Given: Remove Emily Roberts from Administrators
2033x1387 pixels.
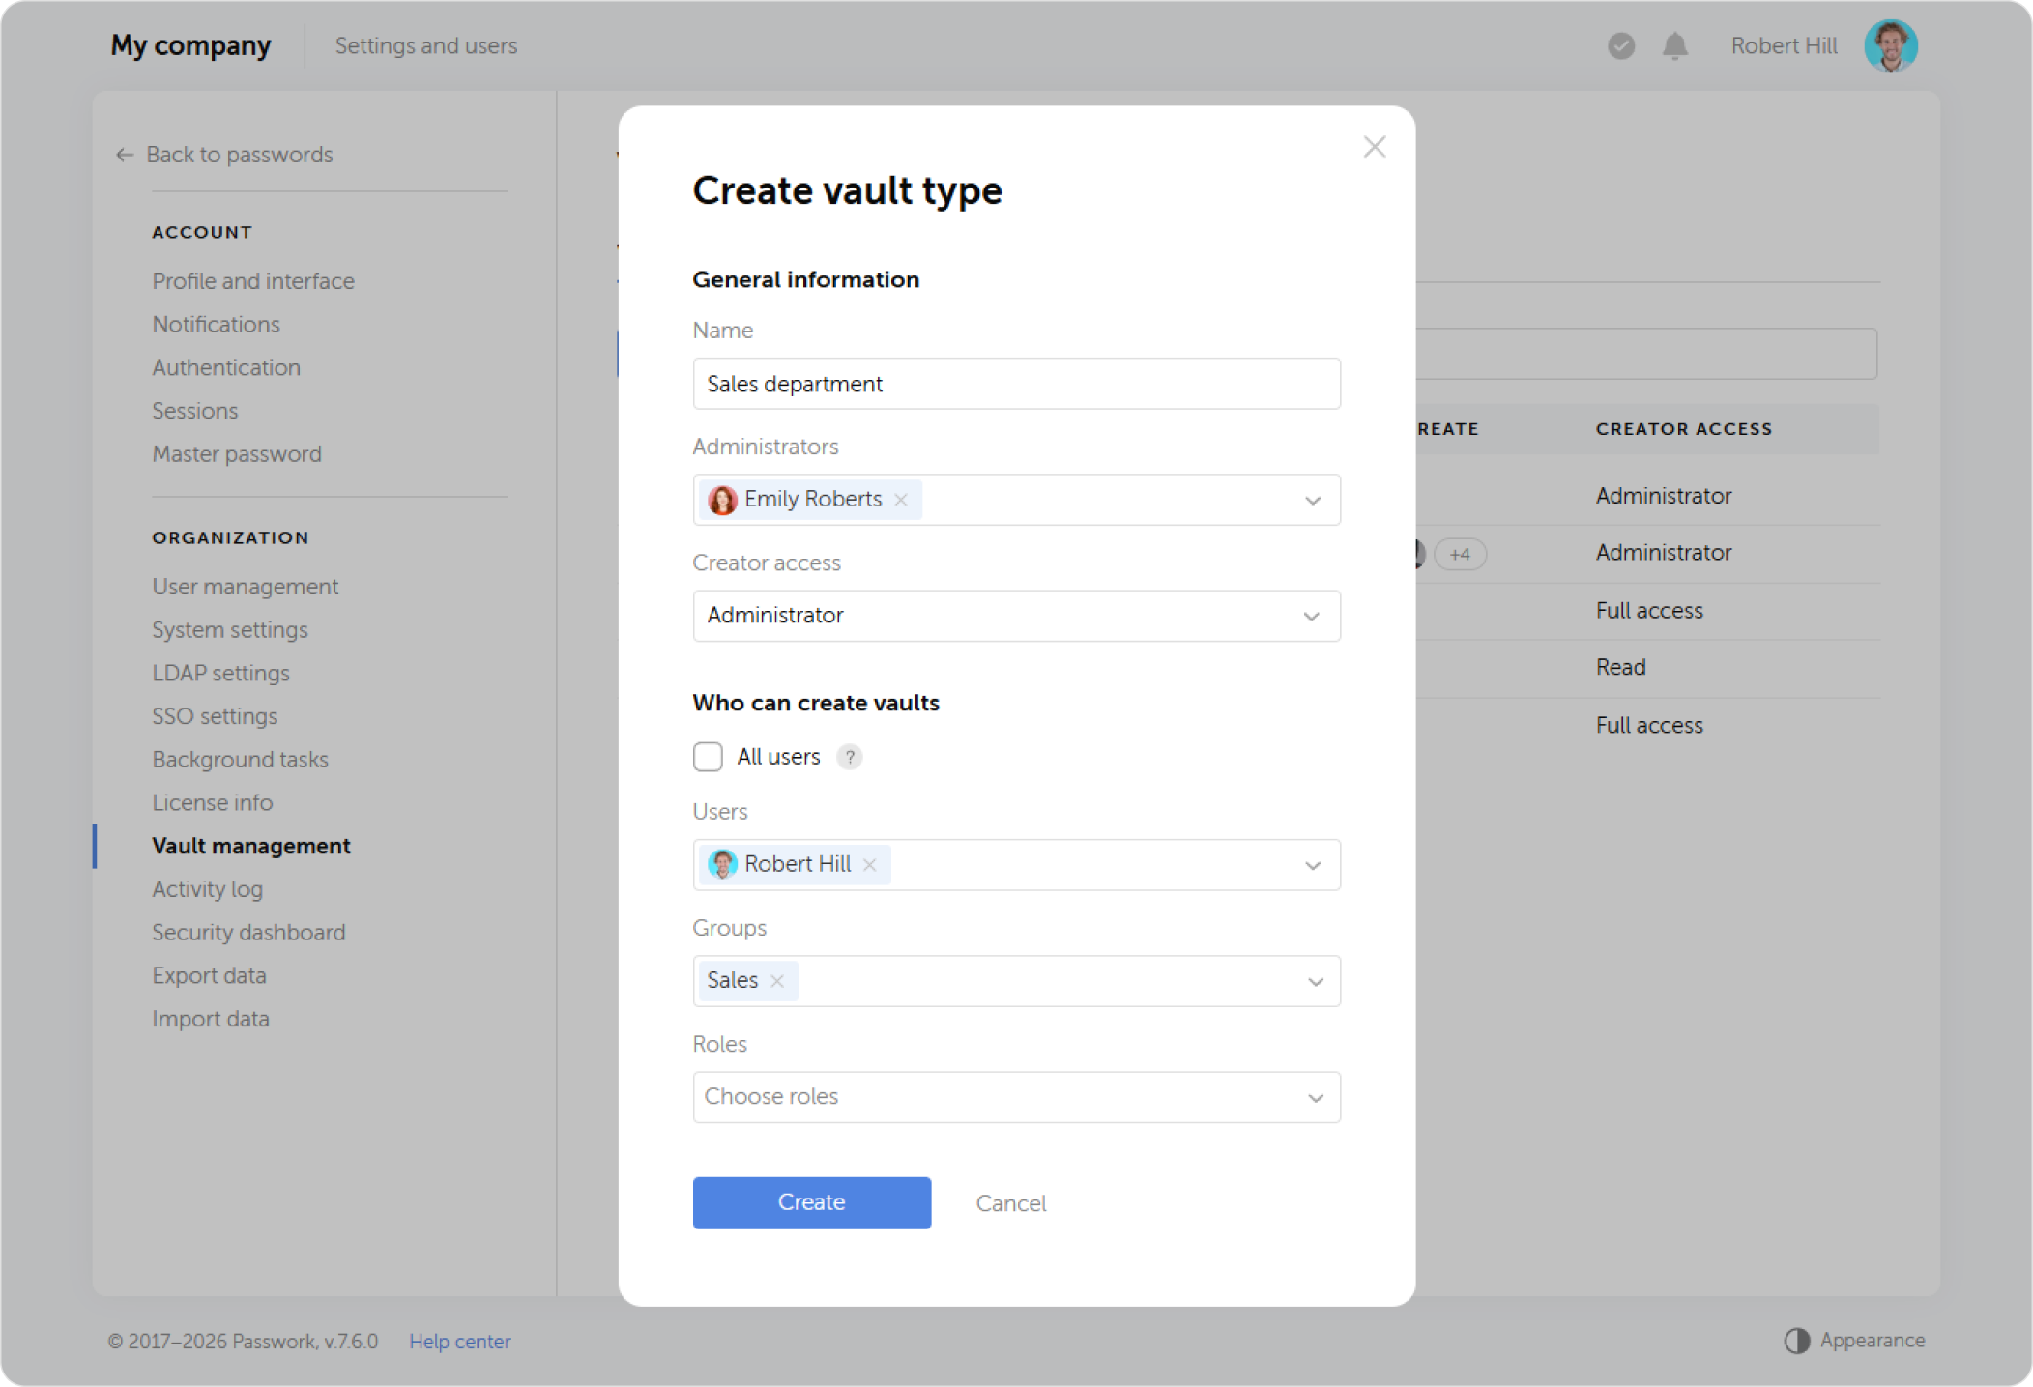Looking at the screenshot, I should [x=901, y=500].
